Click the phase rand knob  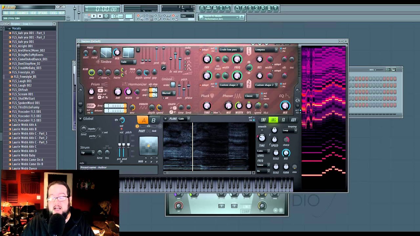click(94, 52)
